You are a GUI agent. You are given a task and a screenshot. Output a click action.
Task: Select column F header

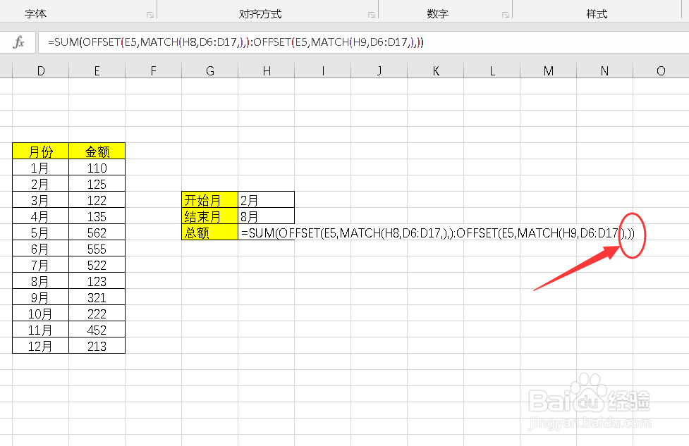click(153, 70)
